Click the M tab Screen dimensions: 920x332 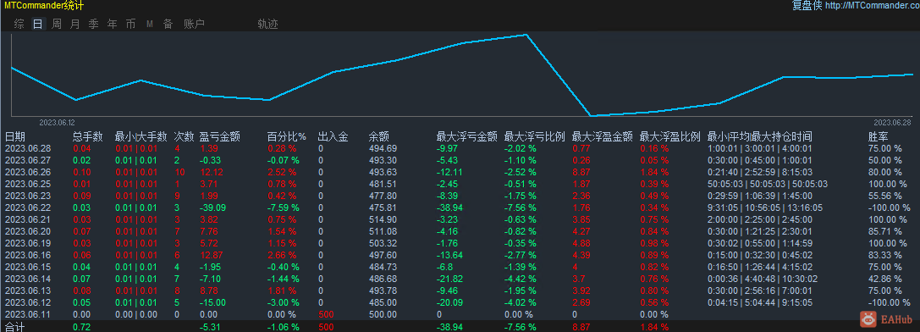(x=150, y=24)
